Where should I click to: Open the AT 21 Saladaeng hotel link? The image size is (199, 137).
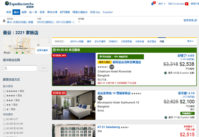tap(109, 127)
